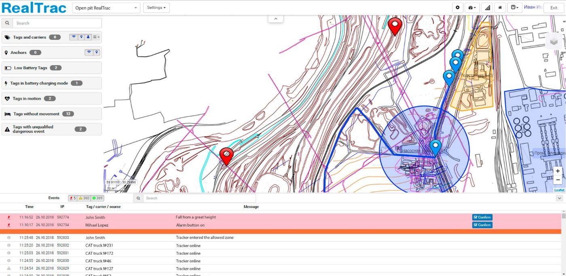The height and width of the screenshot is (276, 566).
Task: Confirm the Fall from a great height event
Action: point(482,217)
